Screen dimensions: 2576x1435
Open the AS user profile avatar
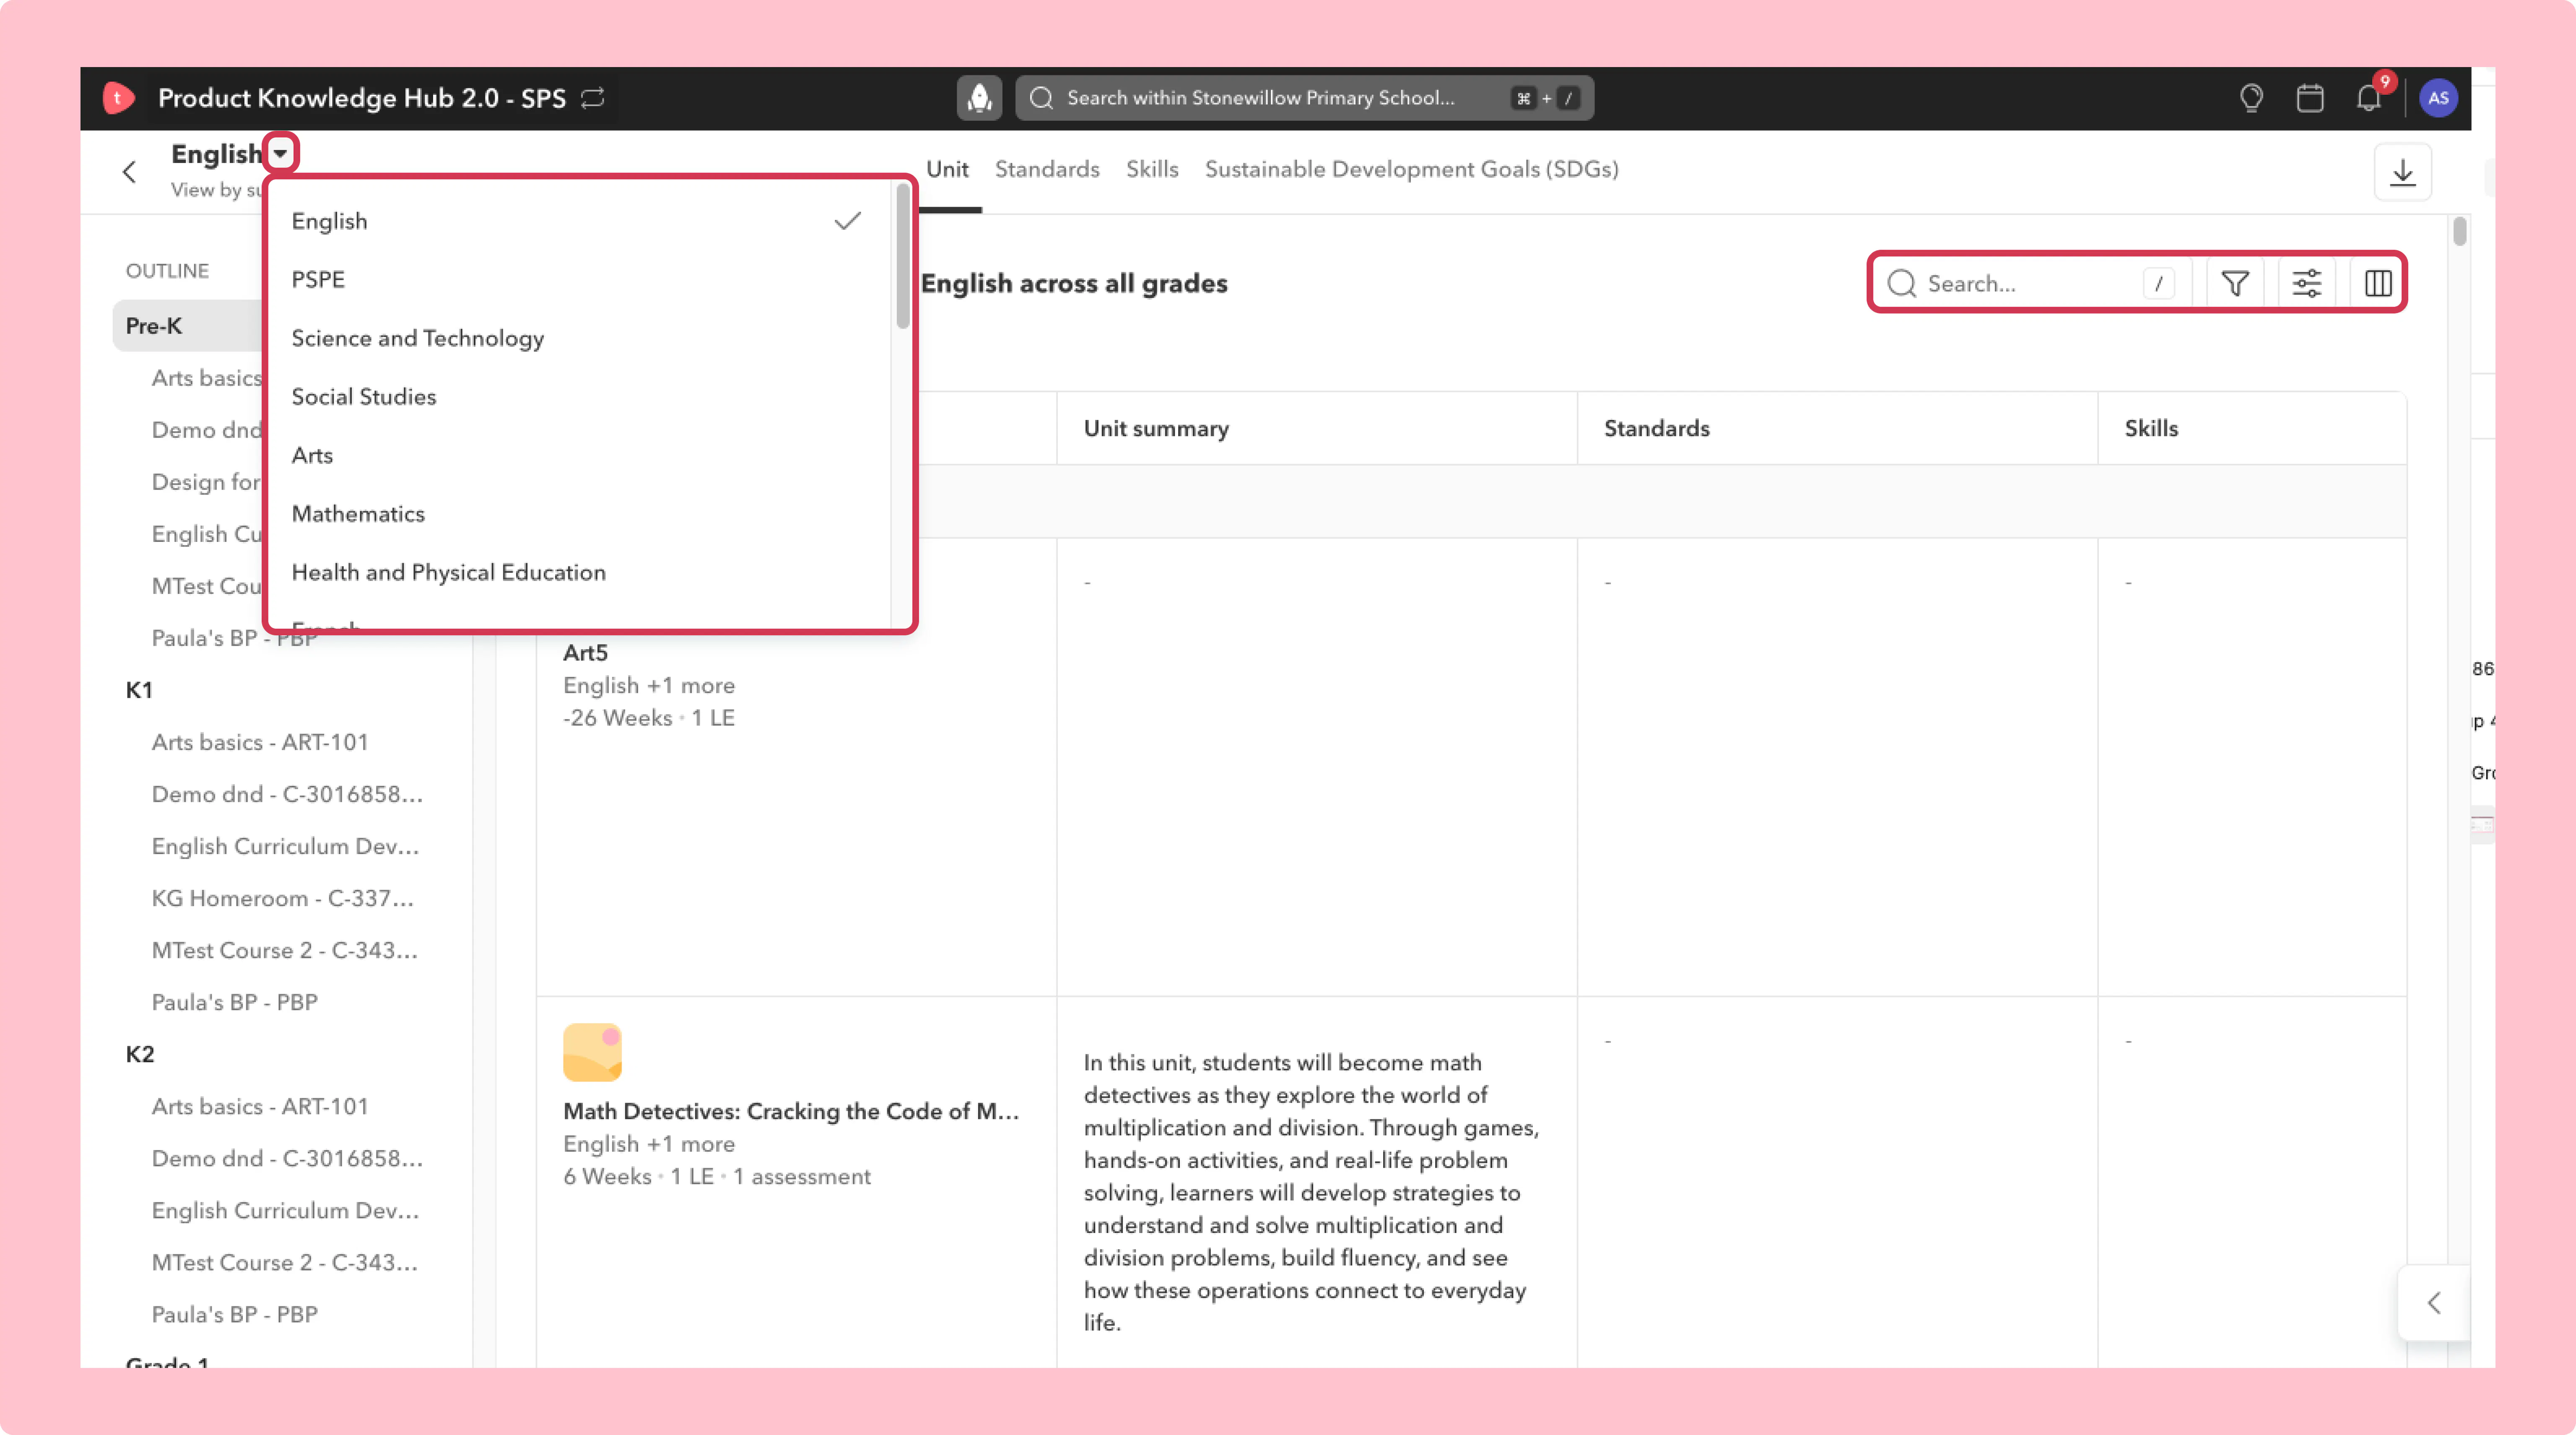[2438, 98]
